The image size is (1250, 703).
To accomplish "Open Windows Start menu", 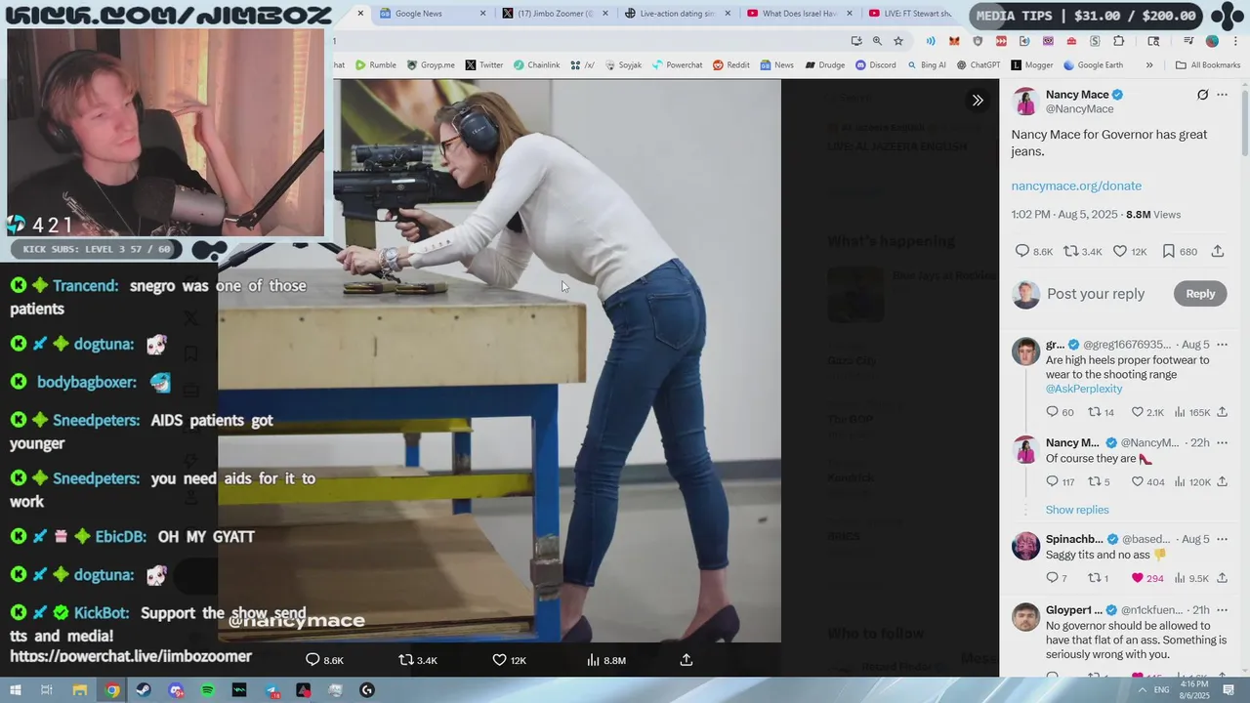I will pyautogui.click(x=15, y=690).
